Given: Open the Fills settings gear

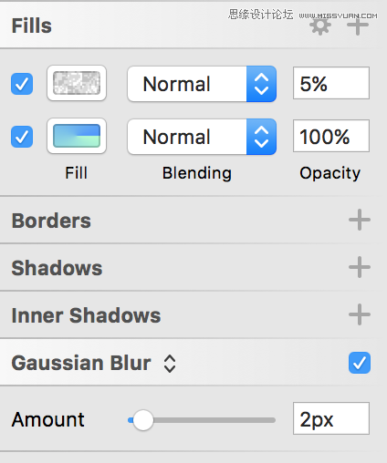Looking at the screenshot, I should (320, 26).
